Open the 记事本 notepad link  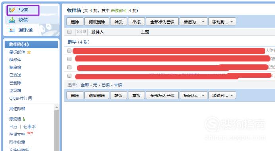click(x=29, y=127)
